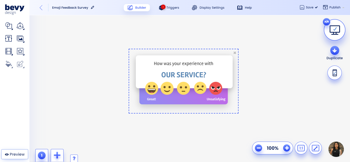Open the Image insert tool
350x162 pixels.
20,39
